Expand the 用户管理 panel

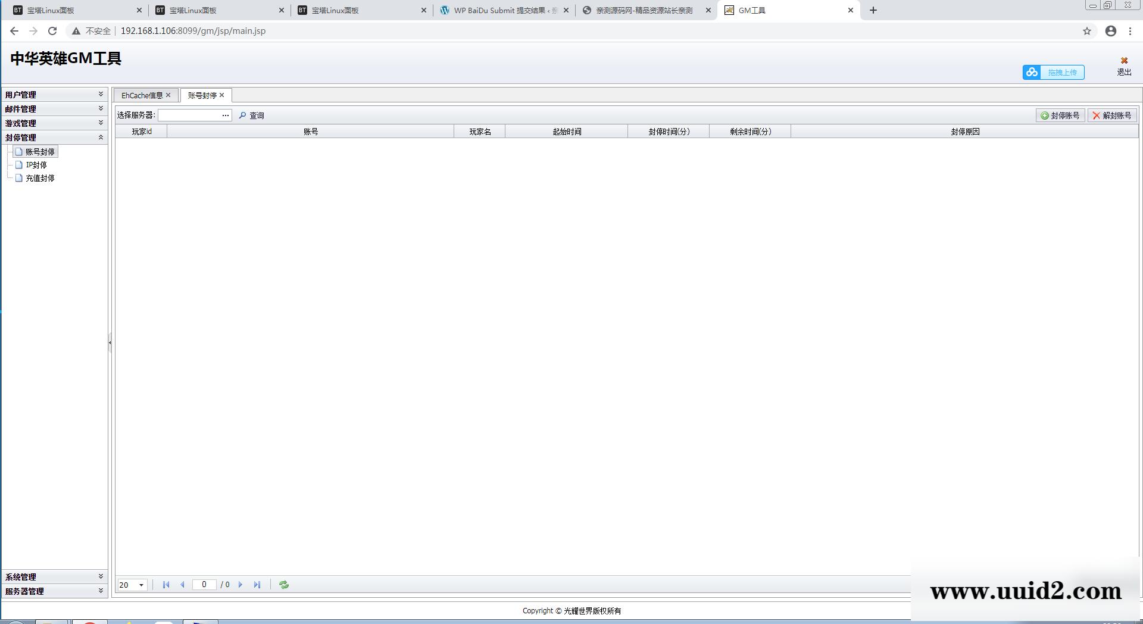101,95
